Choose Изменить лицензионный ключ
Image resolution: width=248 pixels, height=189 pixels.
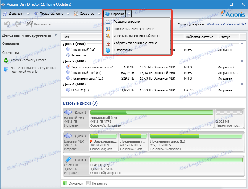pos(137,36)
